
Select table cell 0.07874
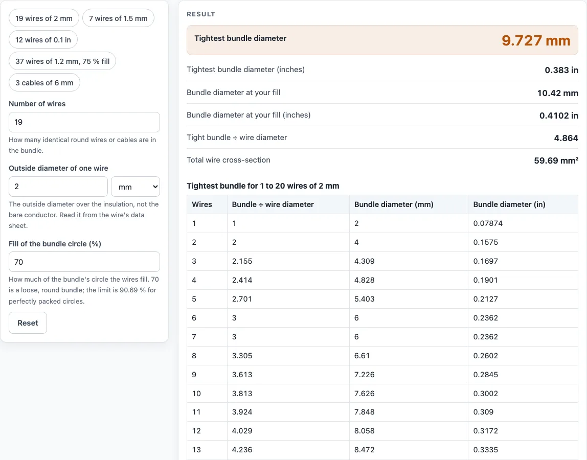[x=523, y=223]
